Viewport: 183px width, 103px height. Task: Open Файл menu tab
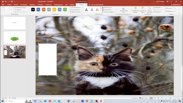click(3, 5)
